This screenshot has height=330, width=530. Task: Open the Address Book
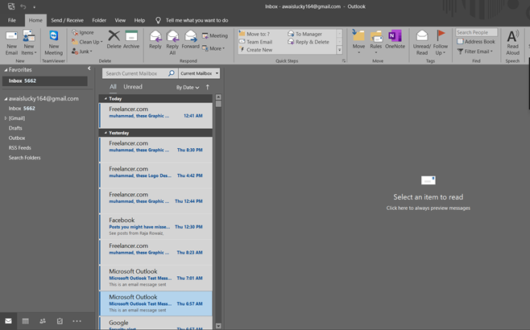(476, 42)
